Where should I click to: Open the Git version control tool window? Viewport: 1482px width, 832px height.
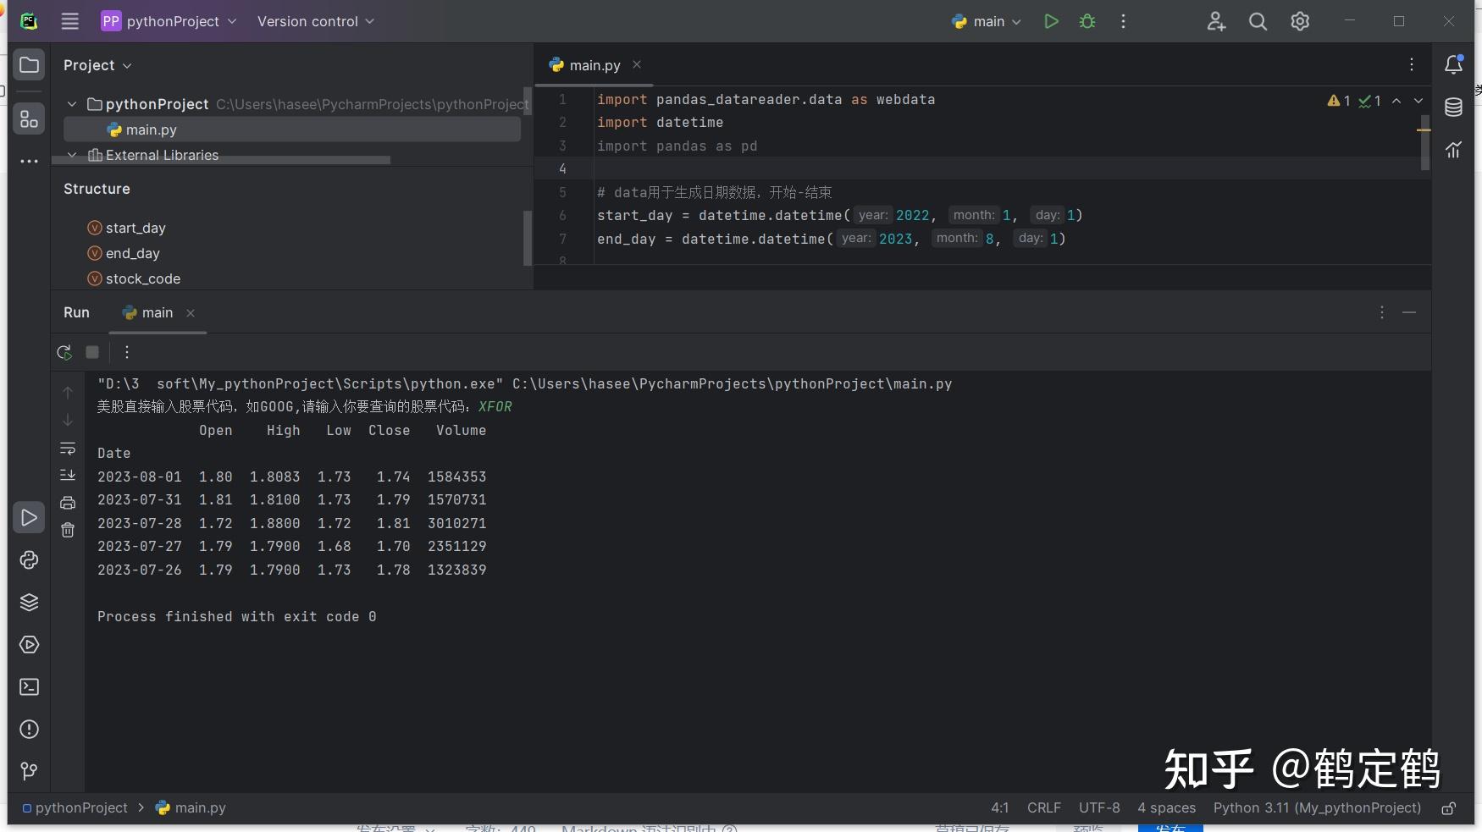pos(29,771)
